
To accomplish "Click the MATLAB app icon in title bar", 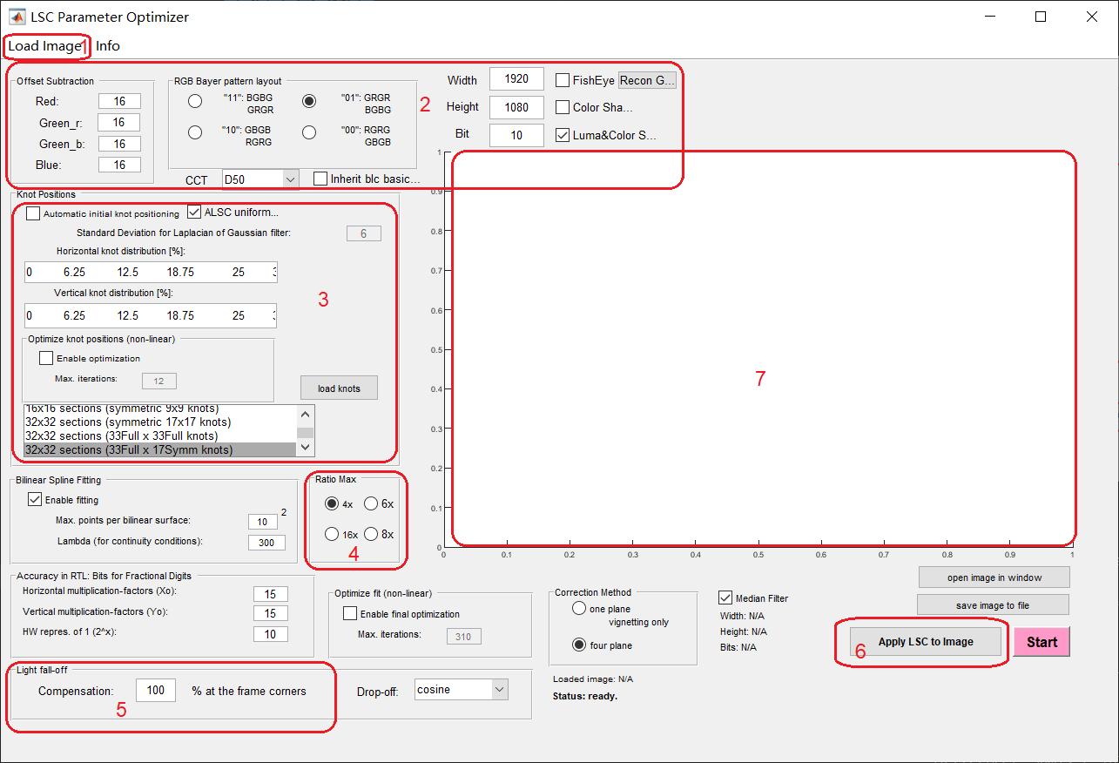I will pyautogui.click(x=17, y=17).
